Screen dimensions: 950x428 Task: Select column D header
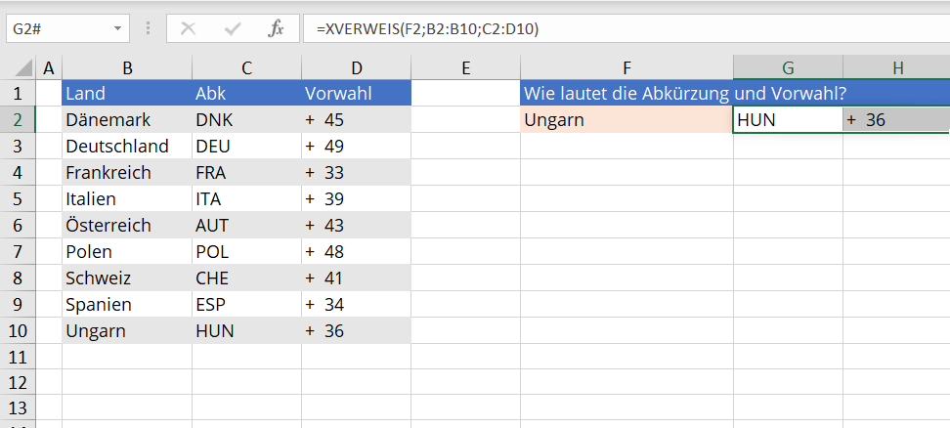[356, 68]
